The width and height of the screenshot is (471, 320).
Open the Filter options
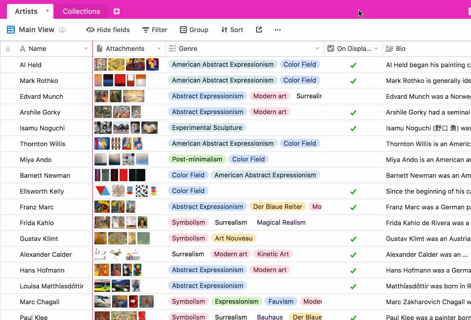click(x=155, y=30)
